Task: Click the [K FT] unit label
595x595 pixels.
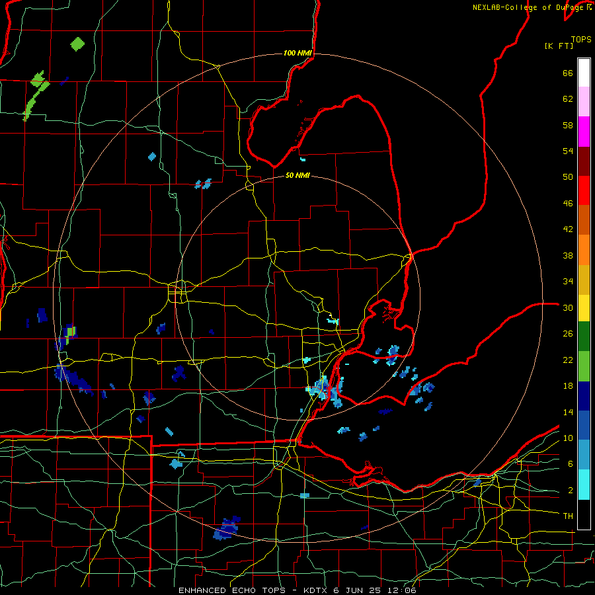Action: click(x=559, y=46)
